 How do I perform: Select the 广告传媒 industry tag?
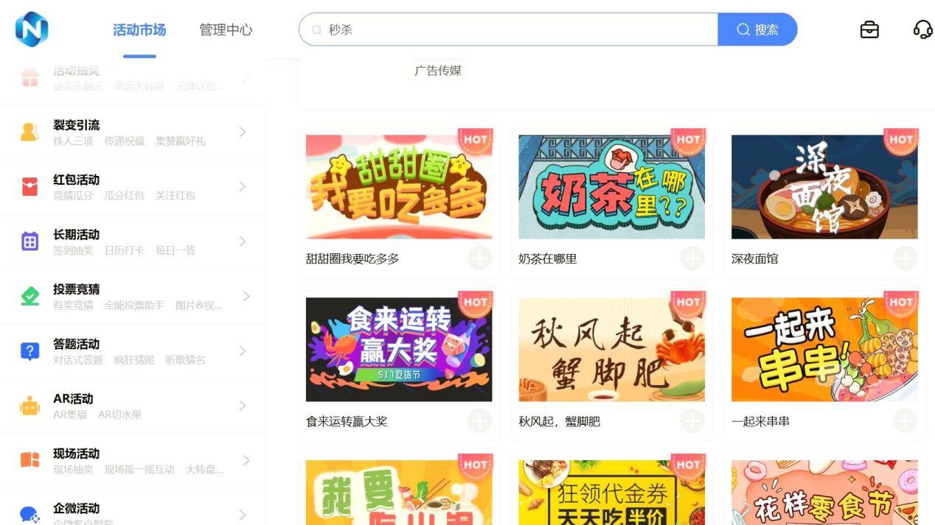tap(438, 71)
